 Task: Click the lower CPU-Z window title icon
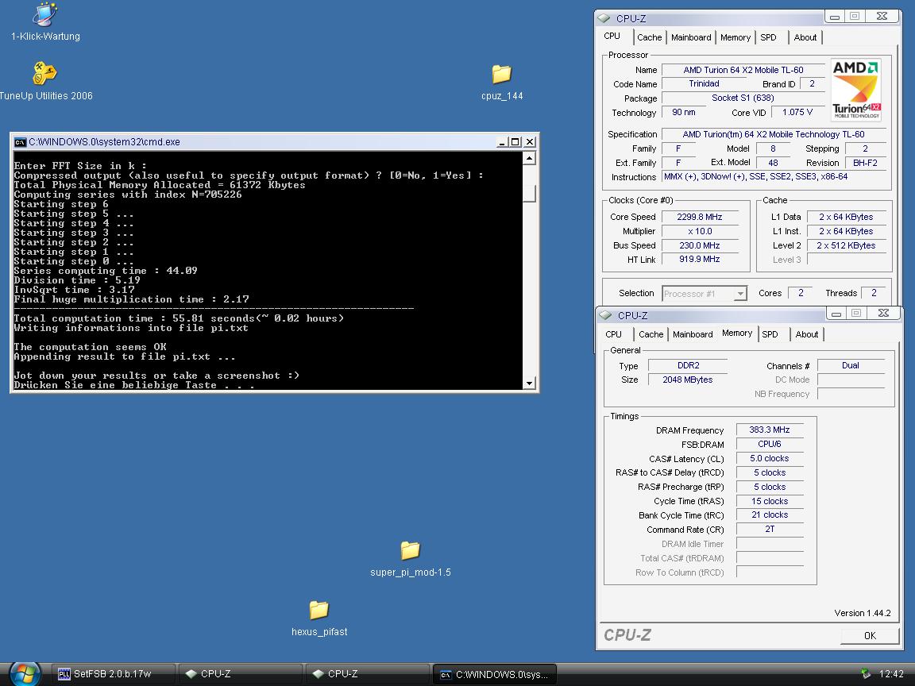coord(606,315)
